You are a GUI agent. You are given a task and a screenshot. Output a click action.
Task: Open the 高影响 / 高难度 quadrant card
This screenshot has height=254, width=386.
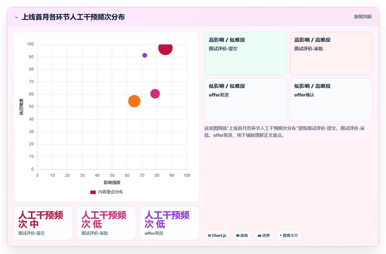pos(331,53)
